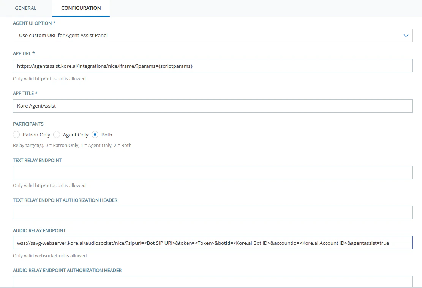Click the TEXT RELAY ENDPOINT field
Viewport: 422px width, 288px height.
point(213,172)
